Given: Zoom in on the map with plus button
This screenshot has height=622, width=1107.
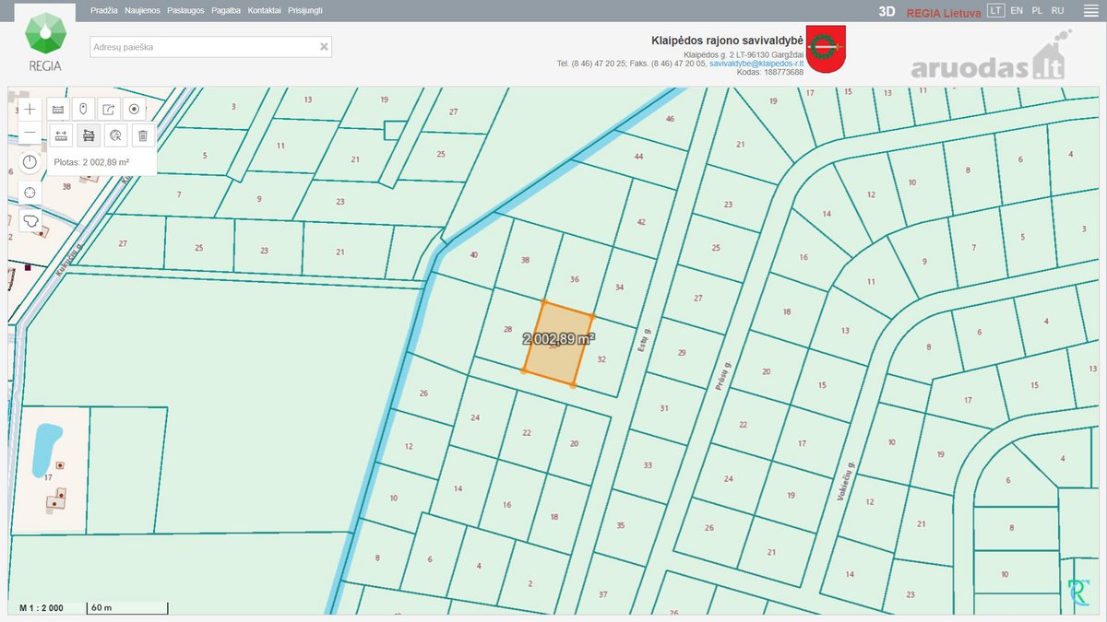Looking at the screenshot, I should 30,109.
